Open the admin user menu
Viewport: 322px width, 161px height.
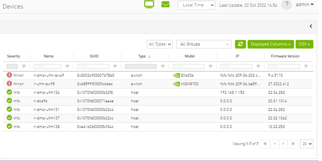(x=305, y=4)
